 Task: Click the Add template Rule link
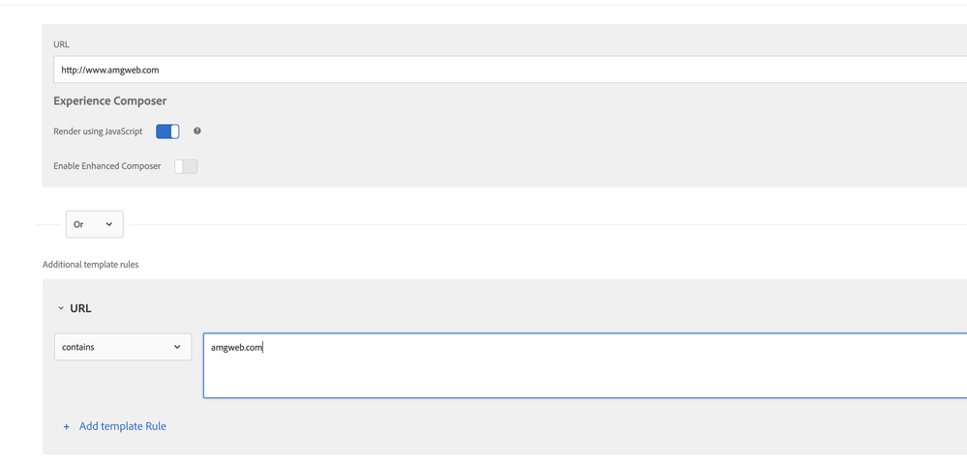tap(123, 426)
